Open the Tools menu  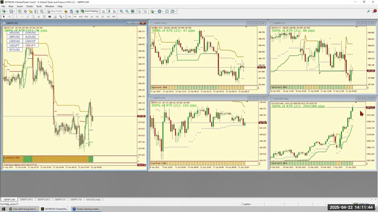point(39,6)
